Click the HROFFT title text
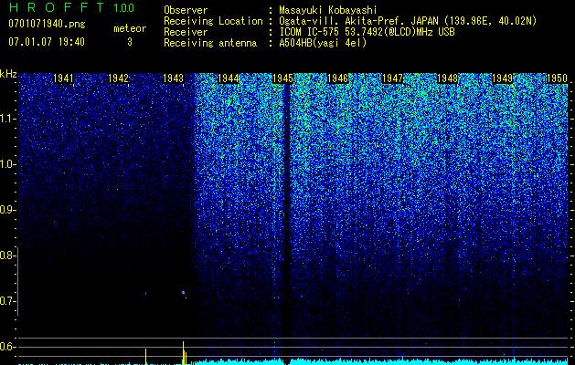The height and width of the screenshot is (365, 575). [57, 7]
